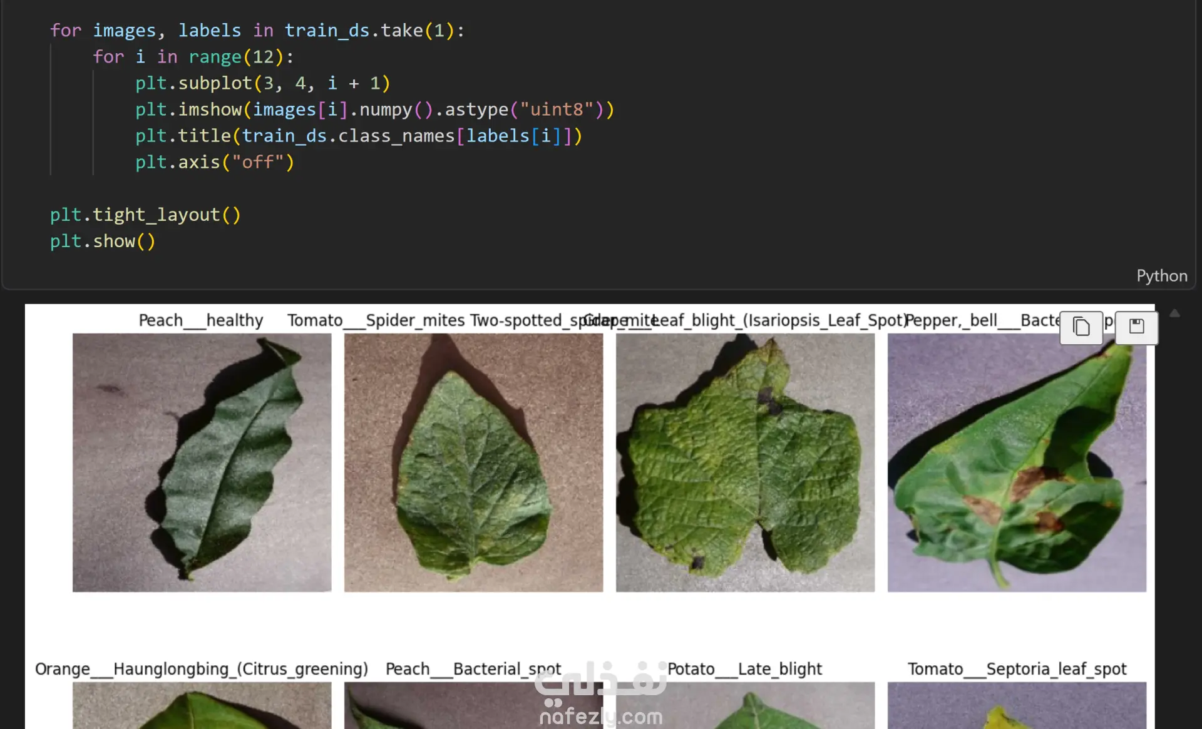
Task: Click the plt.title class_names code line
Action: [359, 135]
